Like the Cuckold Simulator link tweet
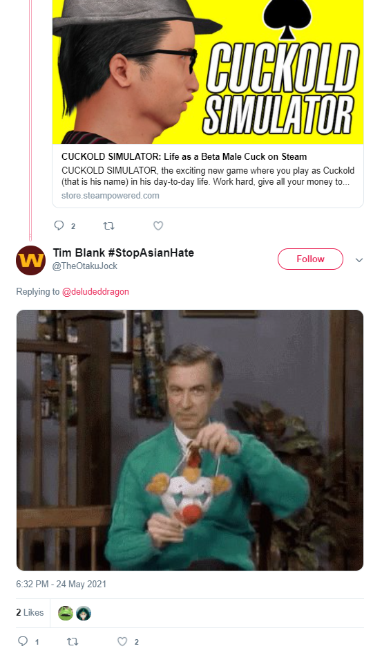This screenshot has width=382, height=662. click(x=158, y=226)
